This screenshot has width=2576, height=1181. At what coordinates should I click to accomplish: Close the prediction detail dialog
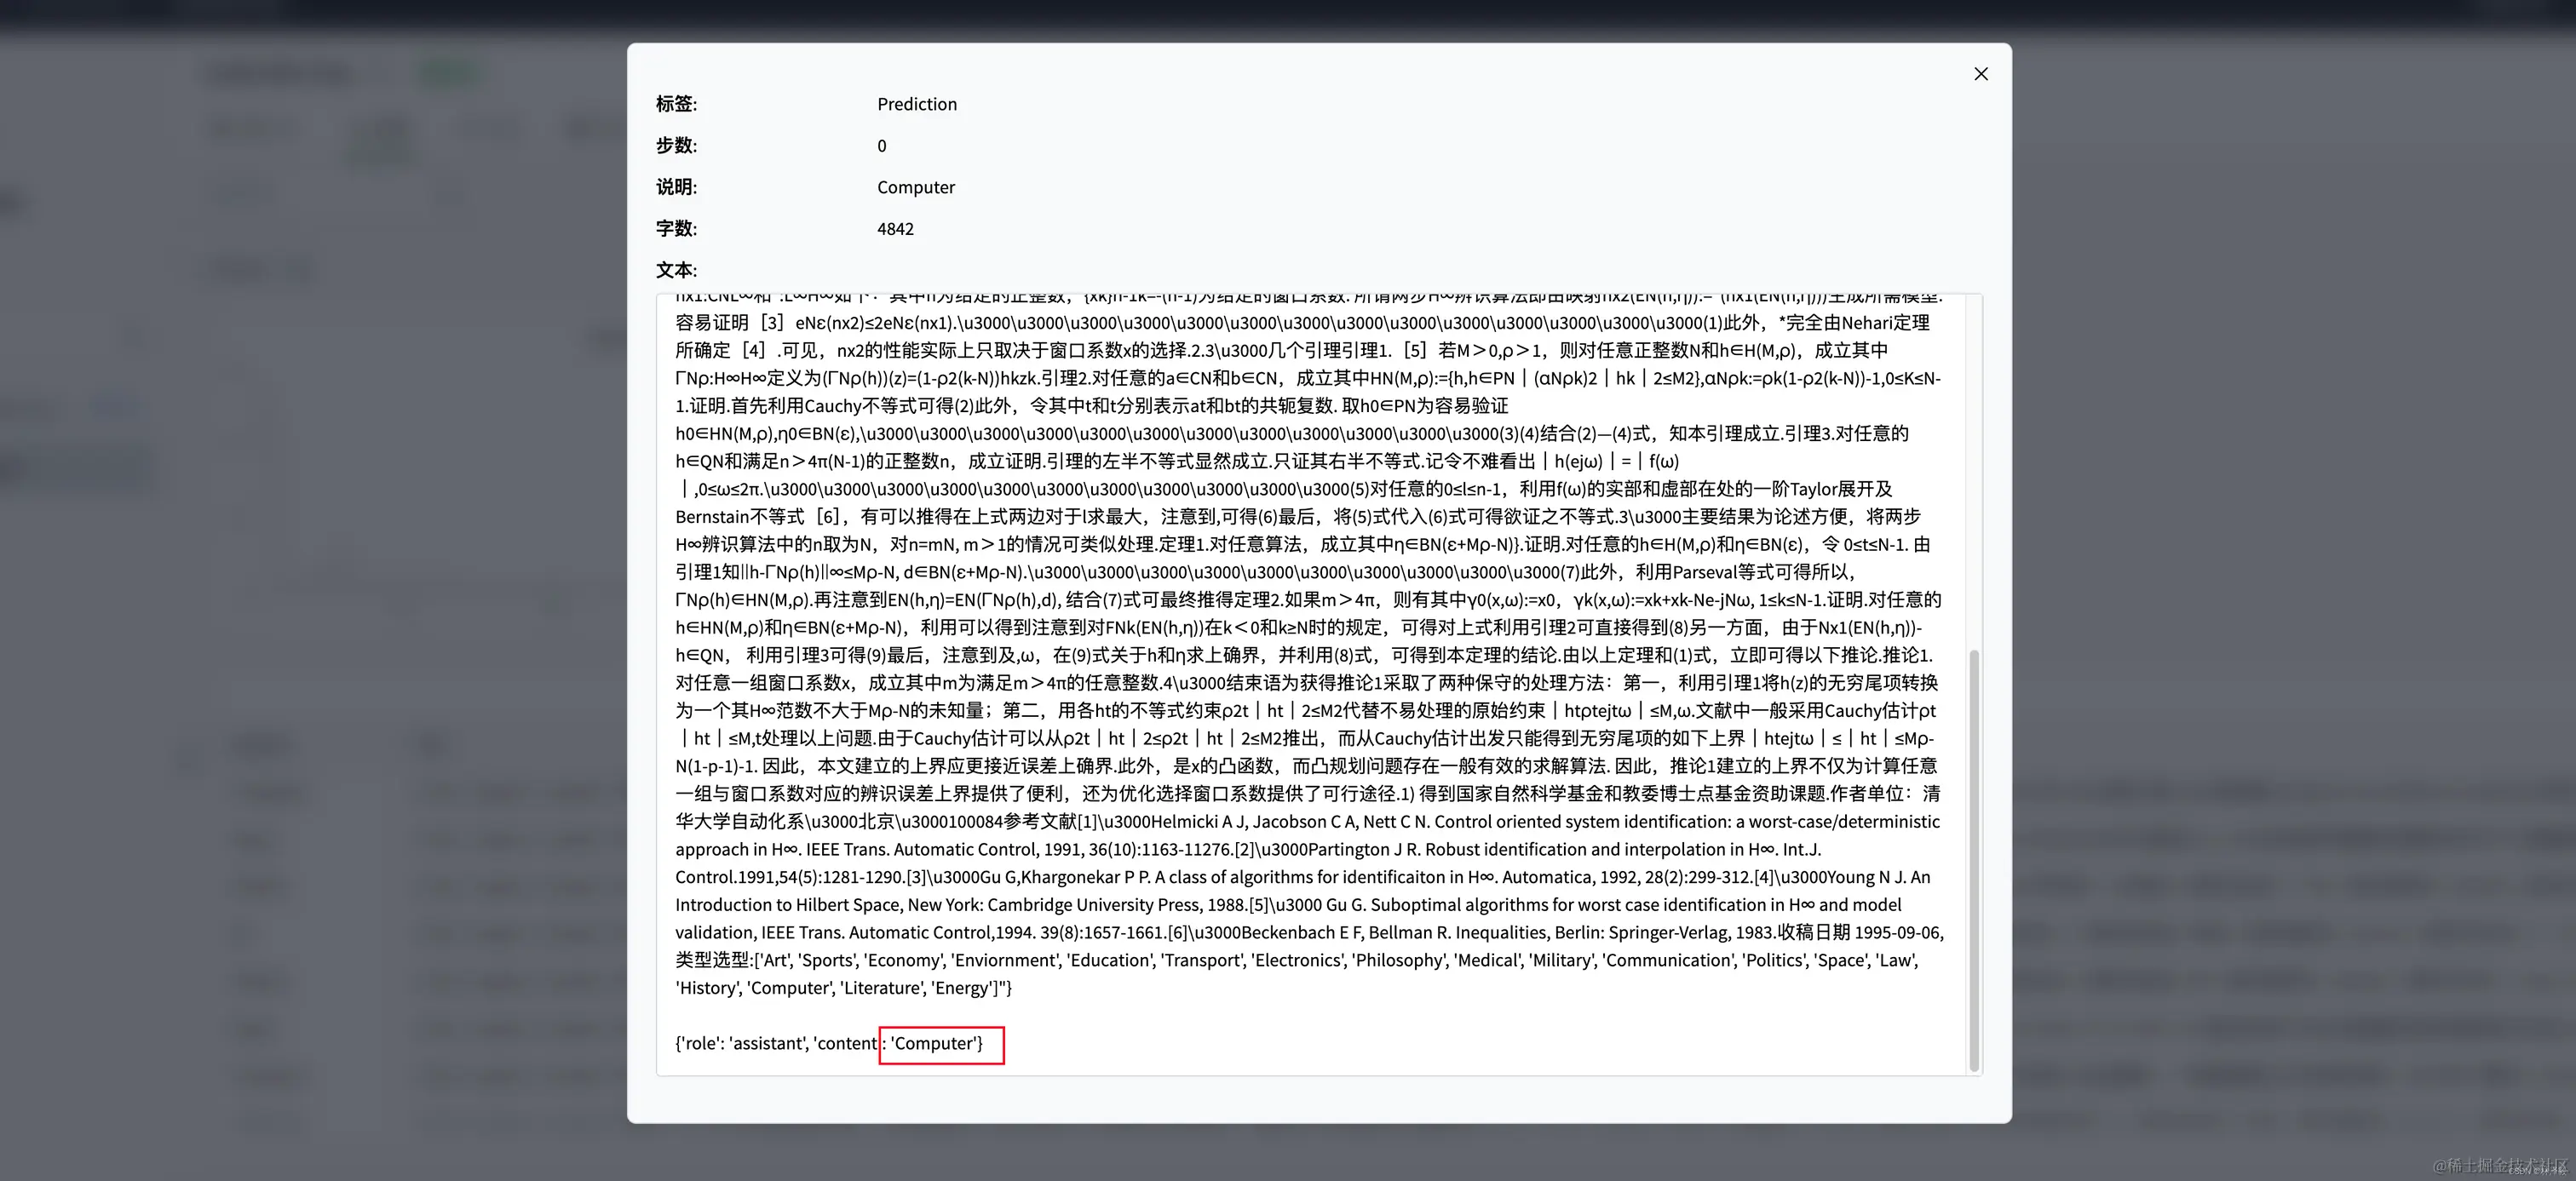tap(1980, 74)
